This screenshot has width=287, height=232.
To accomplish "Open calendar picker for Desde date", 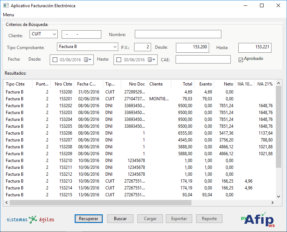I will (x=88, y=60).
